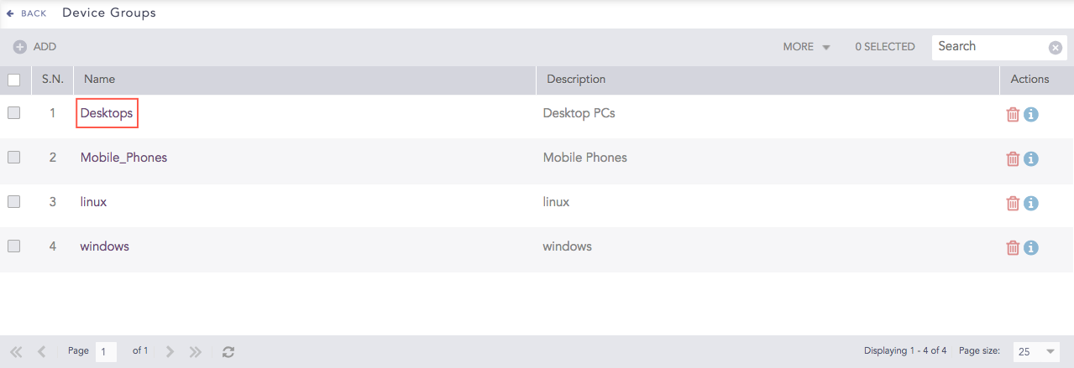Sort by the Name column header
The image size is (1074, 368).
tap(99, 79)
